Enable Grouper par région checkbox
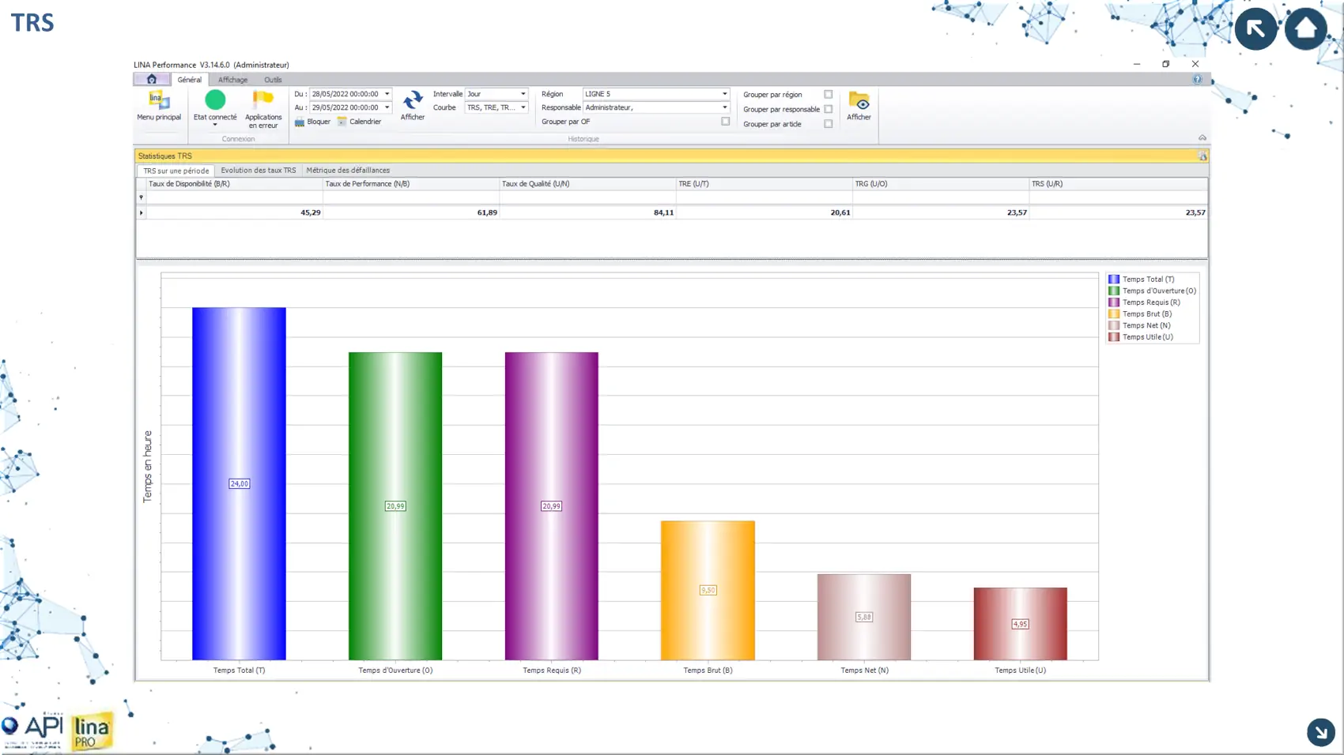 coord(828,95)
